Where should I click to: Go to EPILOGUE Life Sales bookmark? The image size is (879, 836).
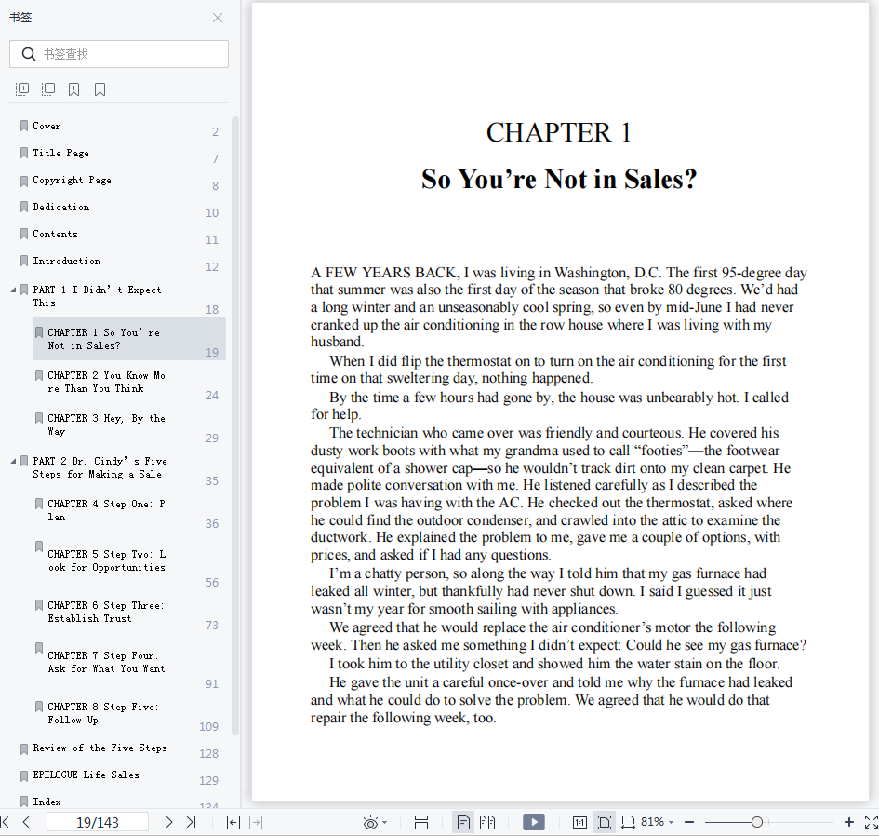point(86,775)
